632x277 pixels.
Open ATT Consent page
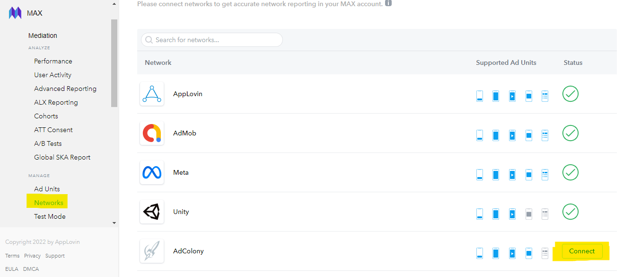coord(53,130)
